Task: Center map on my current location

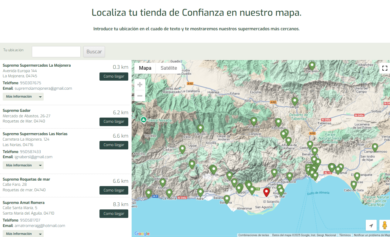Action: [x=371, y=225]
